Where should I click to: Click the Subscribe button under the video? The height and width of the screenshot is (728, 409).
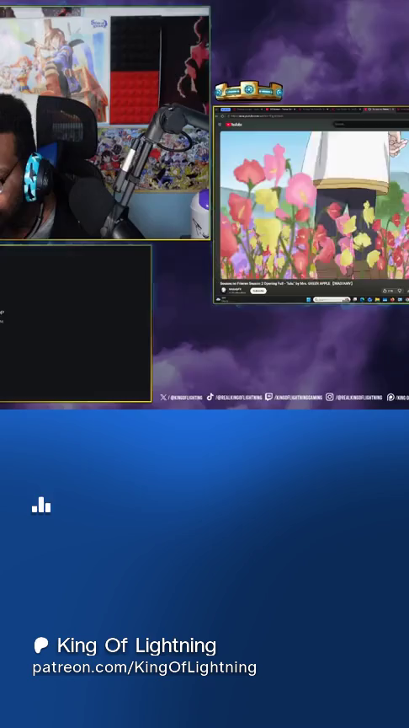click(x=258, y=291)
